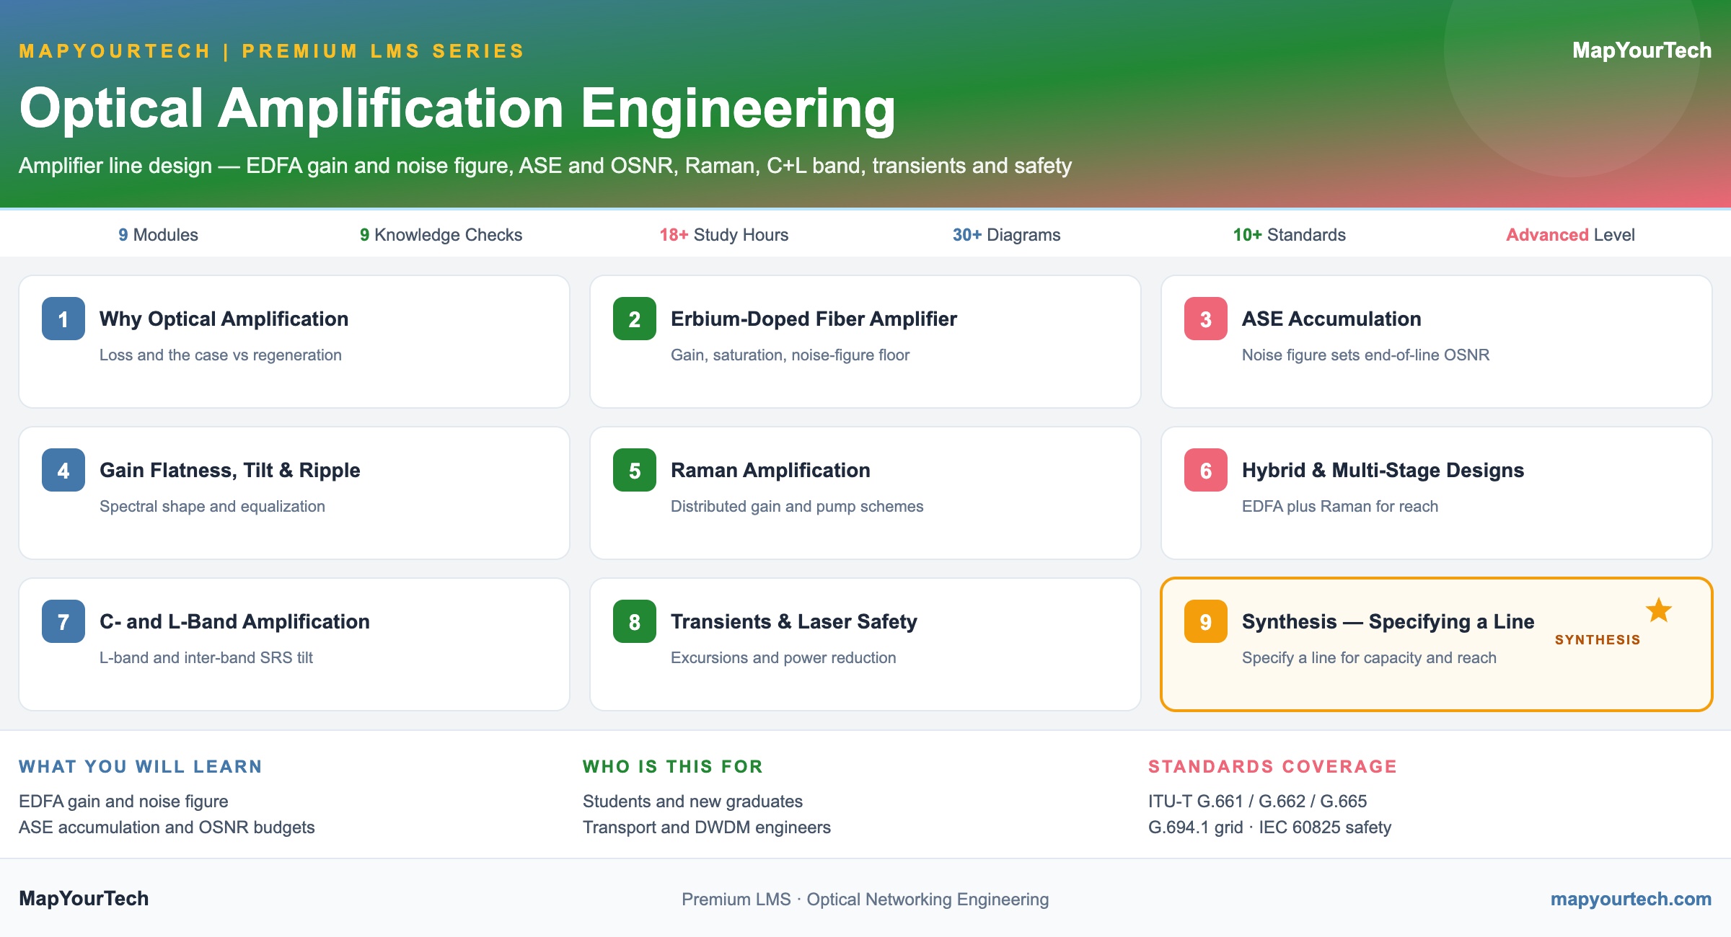Click the module 3 number badge
This screenshot has height=937, width=1731.
tap(1206, 319)
